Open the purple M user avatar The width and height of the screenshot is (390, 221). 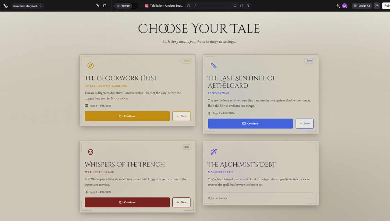click(x=345, y=6)
